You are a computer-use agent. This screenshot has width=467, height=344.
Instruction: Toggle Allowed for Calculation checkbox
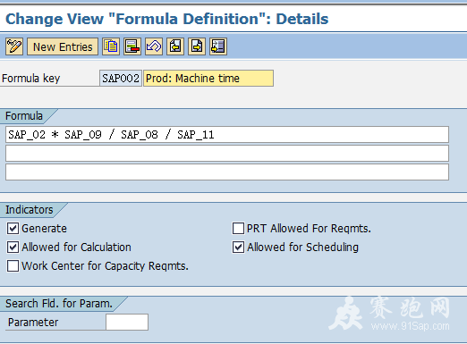(x=13, y=248)
